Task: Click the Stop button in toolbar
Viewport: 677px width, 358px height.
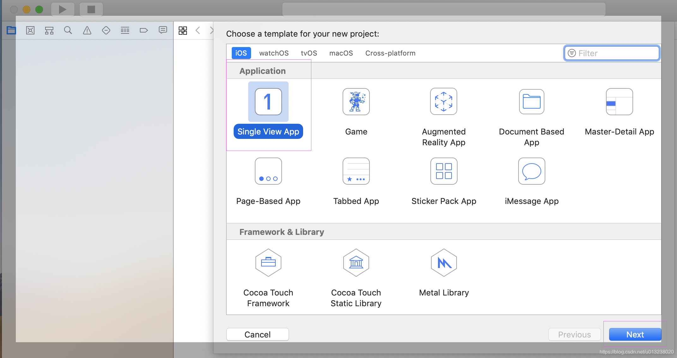Action: pyautogui.click(x=91, y=9)
